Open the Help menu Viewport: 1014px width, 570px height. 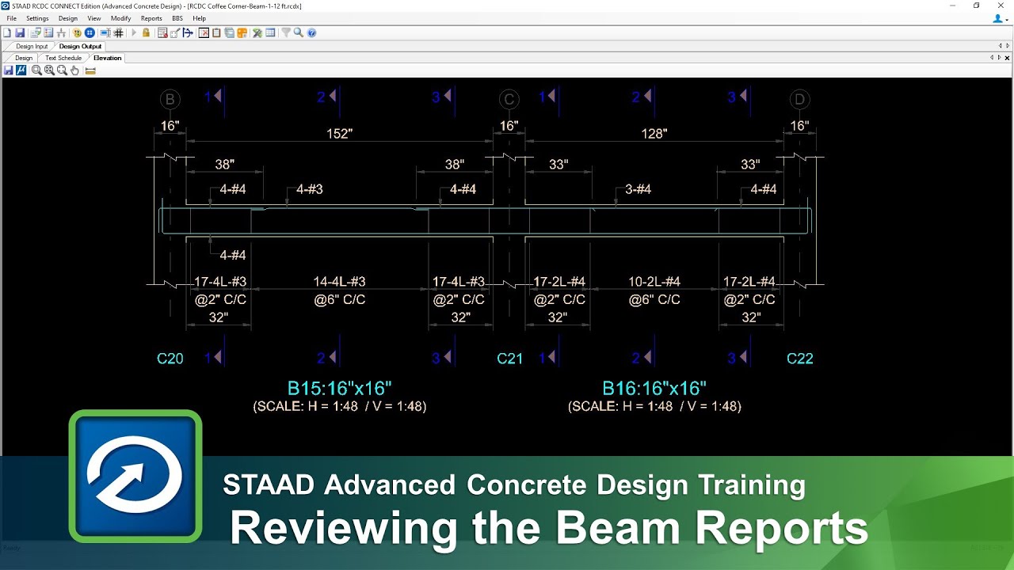coord(200,18)
